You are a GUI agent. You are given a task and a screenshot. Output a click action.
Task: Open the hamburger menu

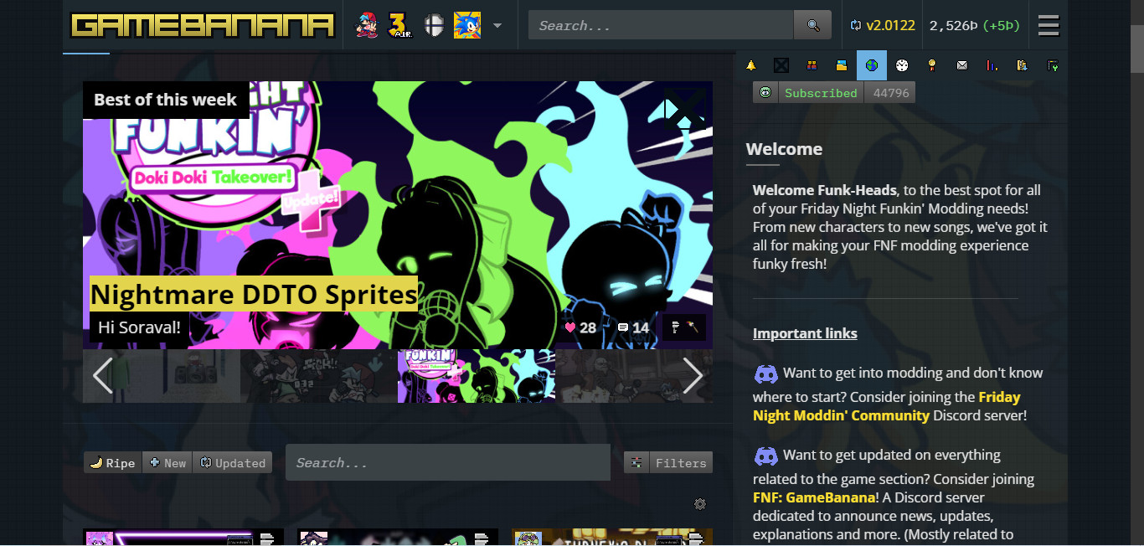(x=1048, y=25)
